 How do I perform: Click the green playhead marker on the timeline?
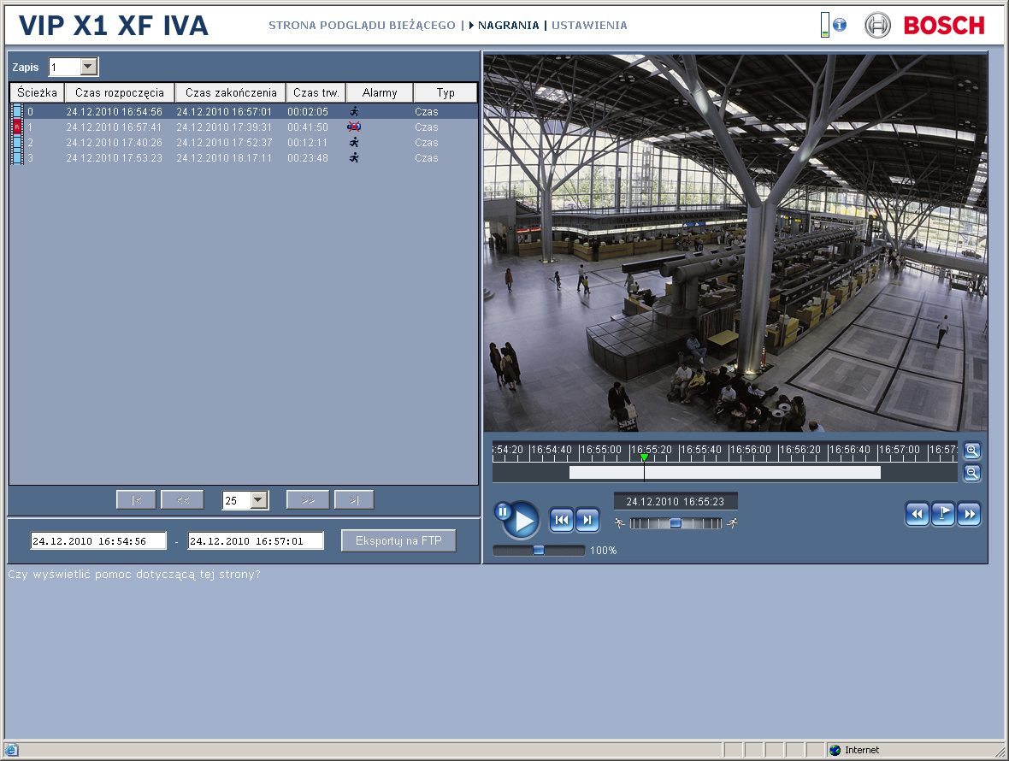pos(644,457)
